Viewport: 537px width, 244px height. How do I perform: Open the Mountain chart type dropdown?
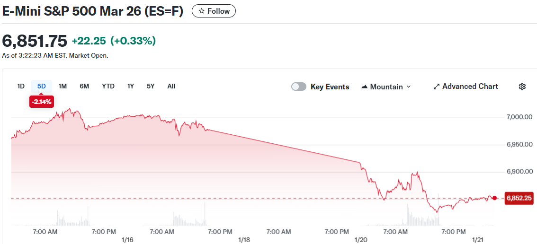point(386,87)
